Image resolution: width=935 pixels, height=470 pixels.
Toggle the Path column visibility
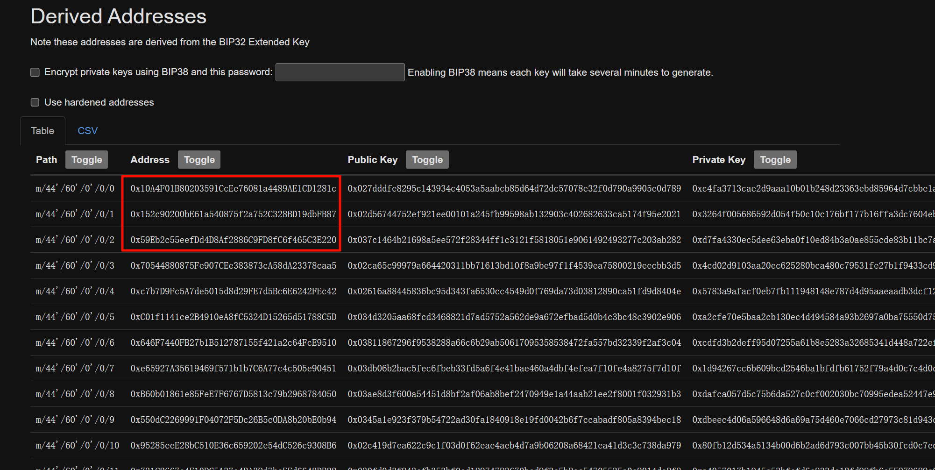pos(86,160)
